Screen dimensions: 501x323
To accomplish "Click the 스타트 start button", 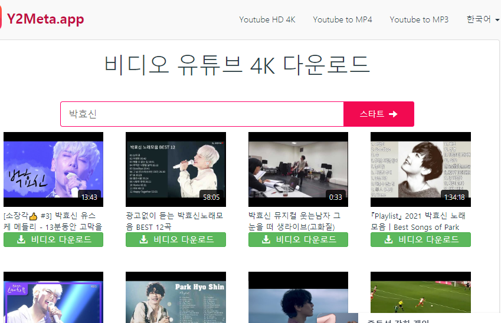I will coord(379,114).
